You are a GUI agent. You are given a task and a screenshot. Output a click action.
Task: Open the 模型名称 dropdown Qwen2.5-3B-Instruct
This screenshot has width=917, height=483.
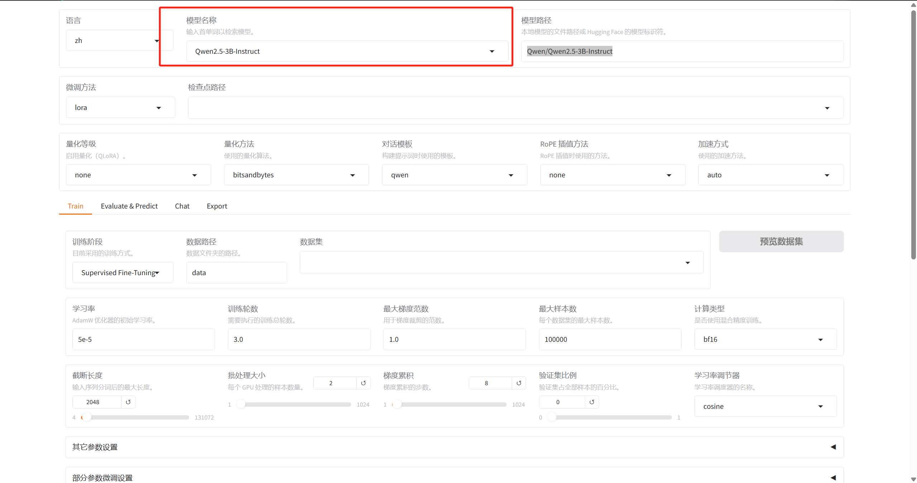[347, 51]
